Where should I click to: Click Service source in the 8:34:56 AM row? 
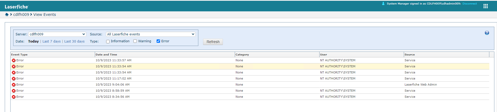click(x=410, y=97)
